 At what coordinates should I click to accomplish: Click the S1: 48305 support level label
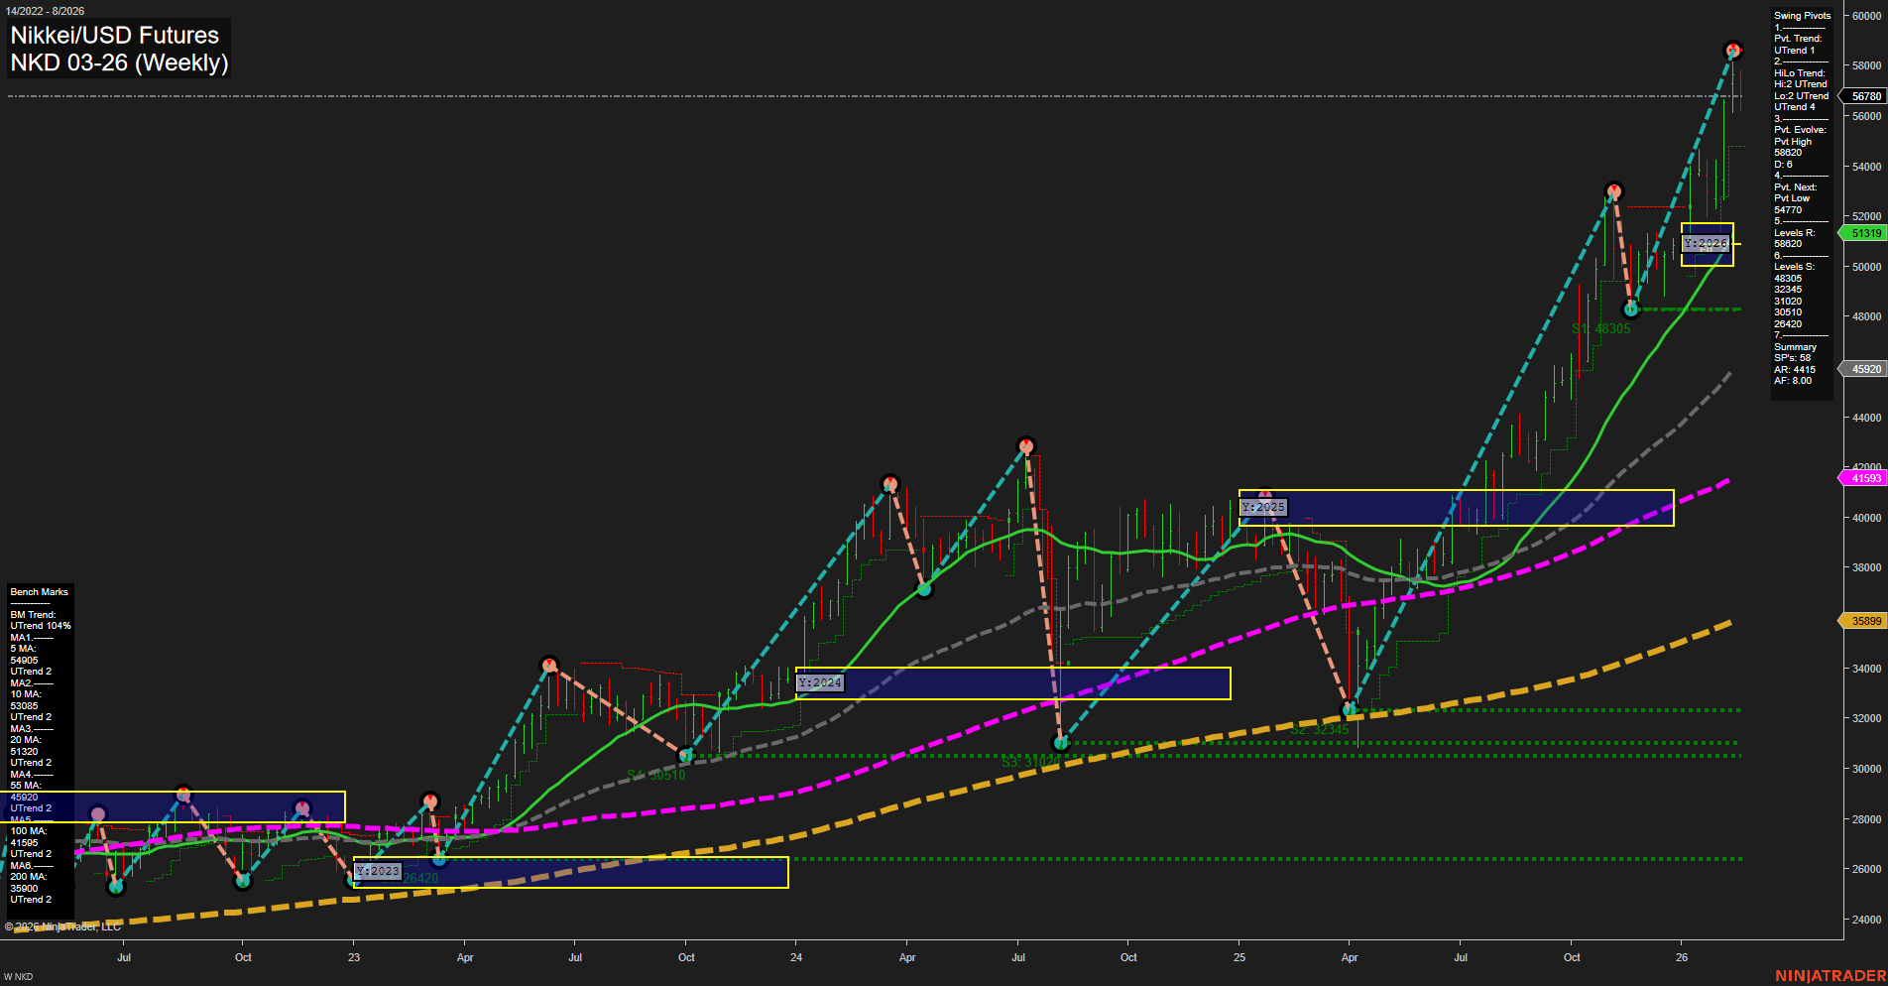click(x=1599, y=327)
